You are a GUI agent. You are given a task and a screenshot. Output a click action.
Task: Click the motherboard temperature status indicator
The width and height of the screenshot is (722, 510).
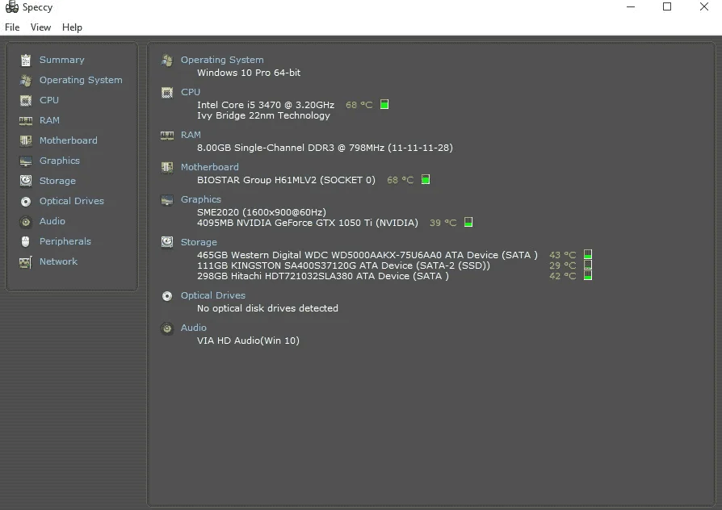[426, 179]
